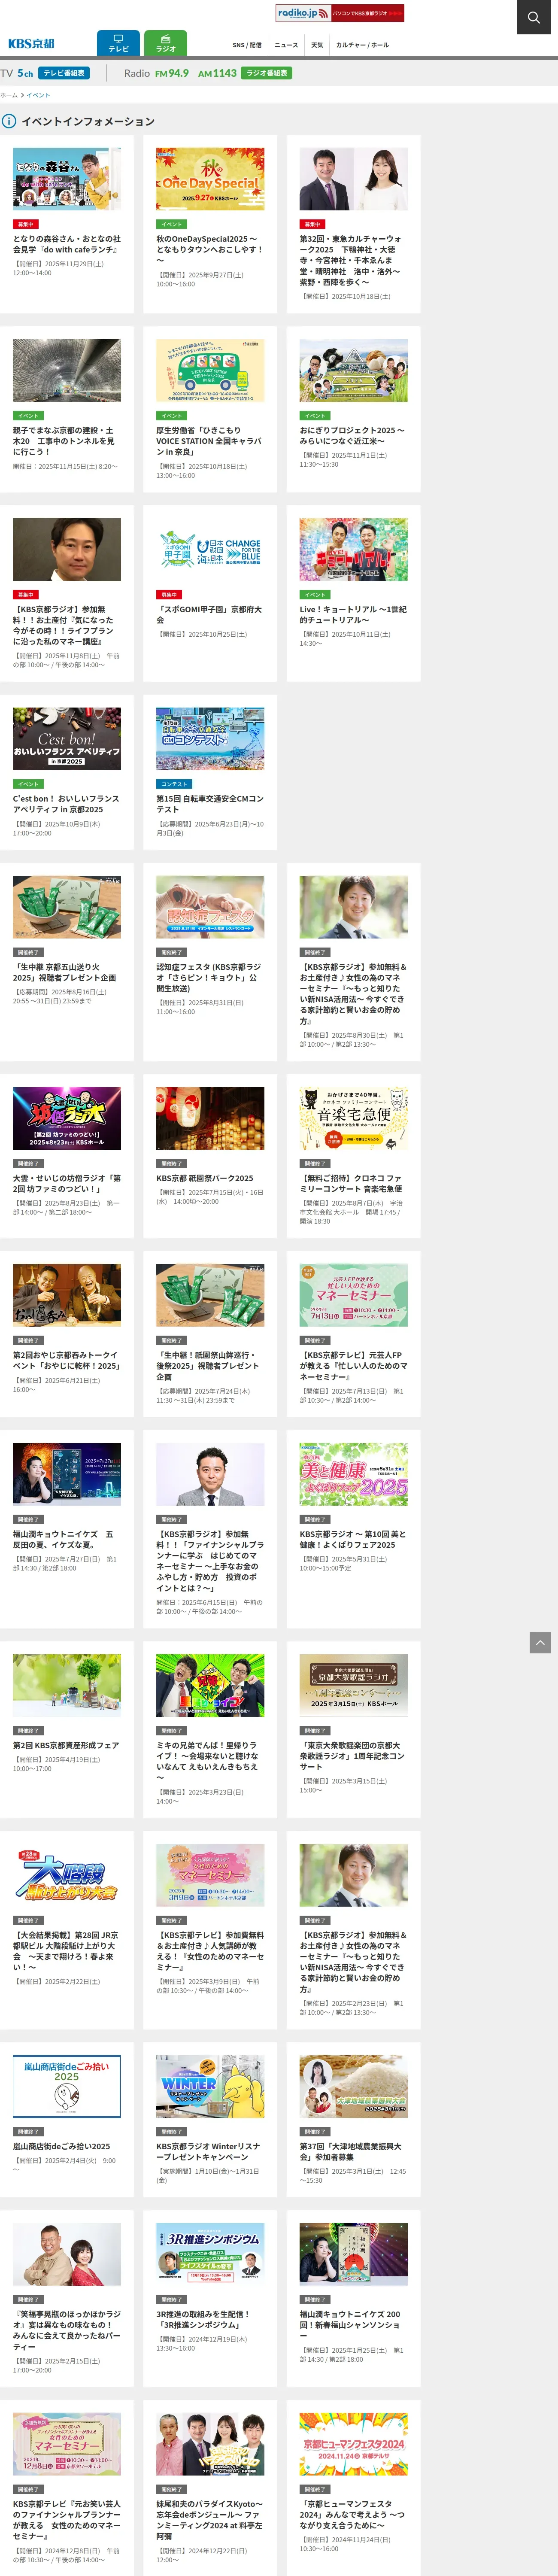Open the カルチャー / ホール menu
Screen dimensions: 558x2576
pyautogui.click(x=362, y=45)
